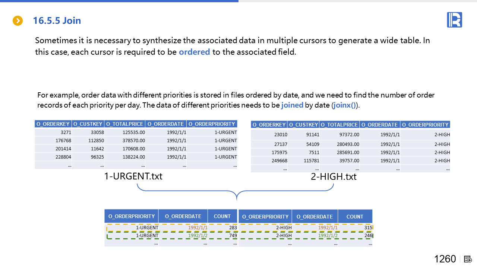
Task: Click the green 1992/1/2 date beside 2-HIGH
Action: tap(328, 236)
